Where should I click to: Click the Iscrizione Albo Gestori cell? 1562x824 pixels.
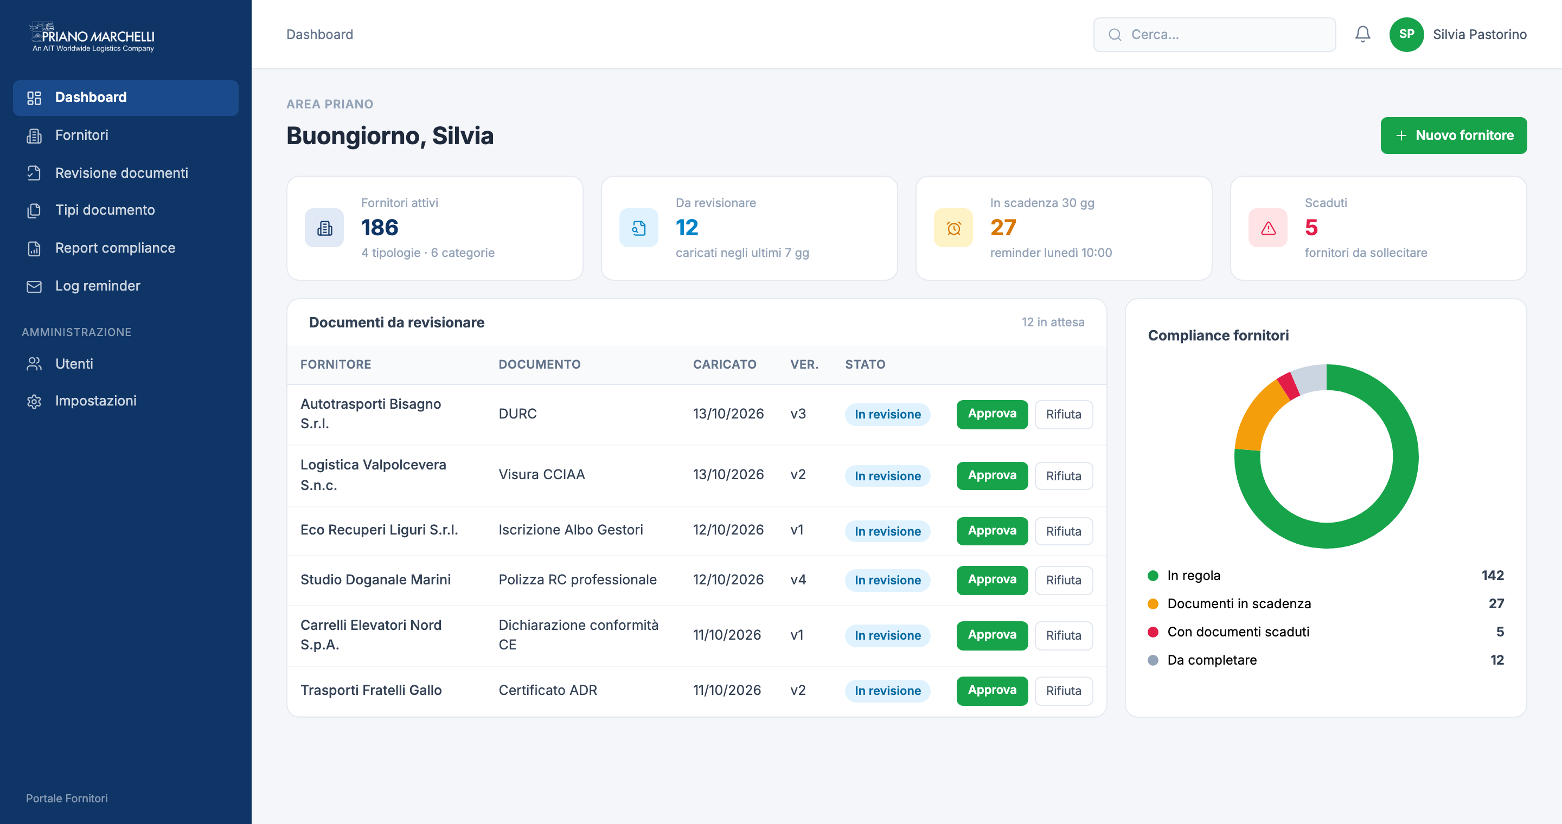(571, 530)
